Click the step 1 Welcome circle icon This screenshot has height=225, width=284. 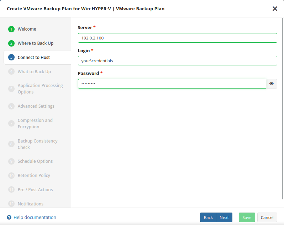11,29
